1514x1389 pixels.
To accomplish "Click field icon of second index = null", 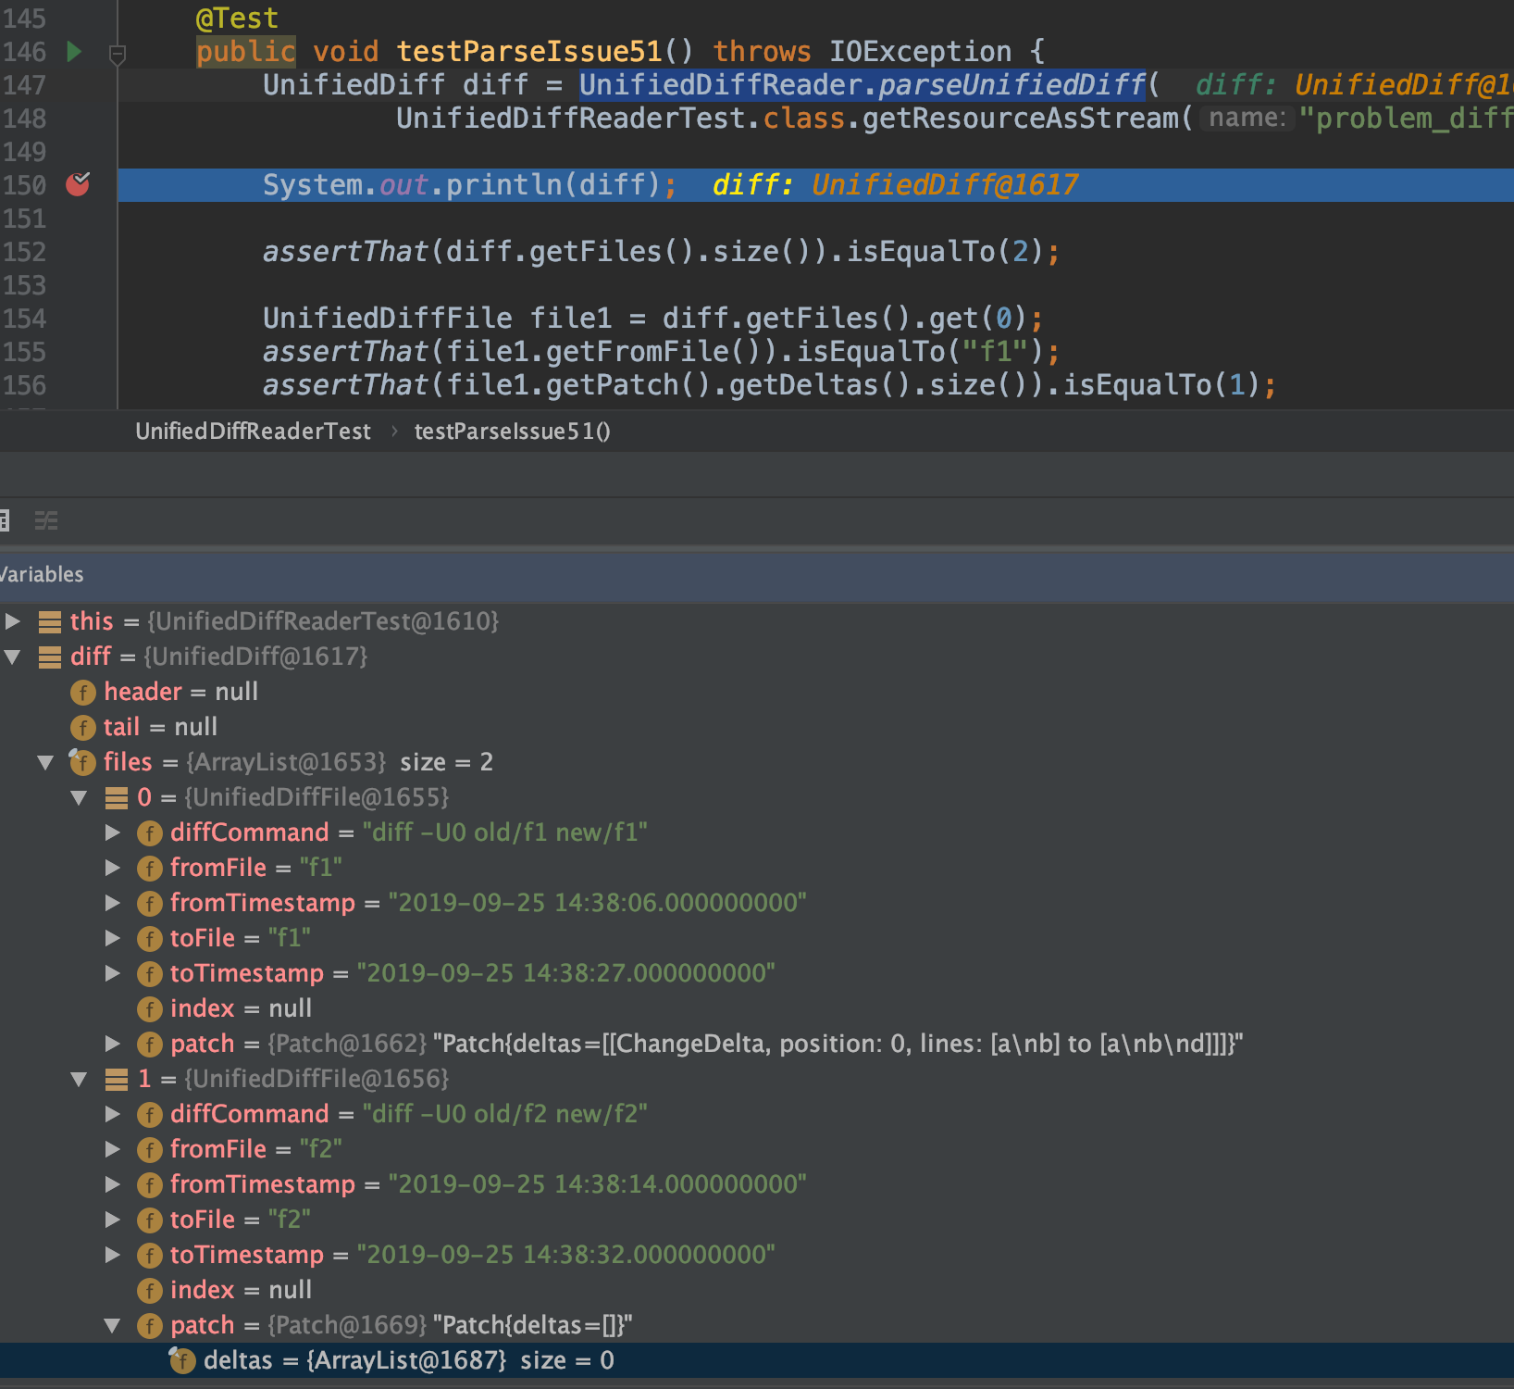I will pos(150,1290).
